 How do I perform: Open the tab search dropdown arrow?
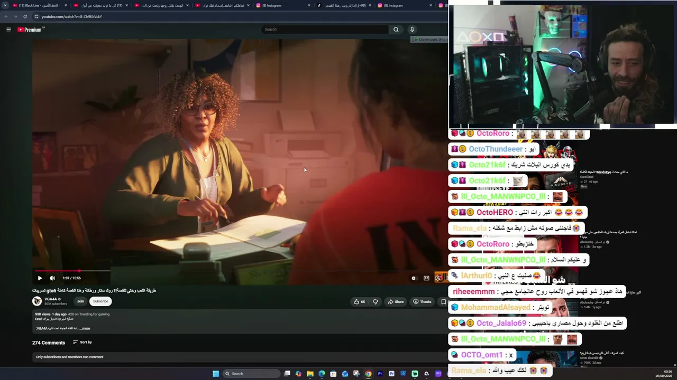(5, 5)
